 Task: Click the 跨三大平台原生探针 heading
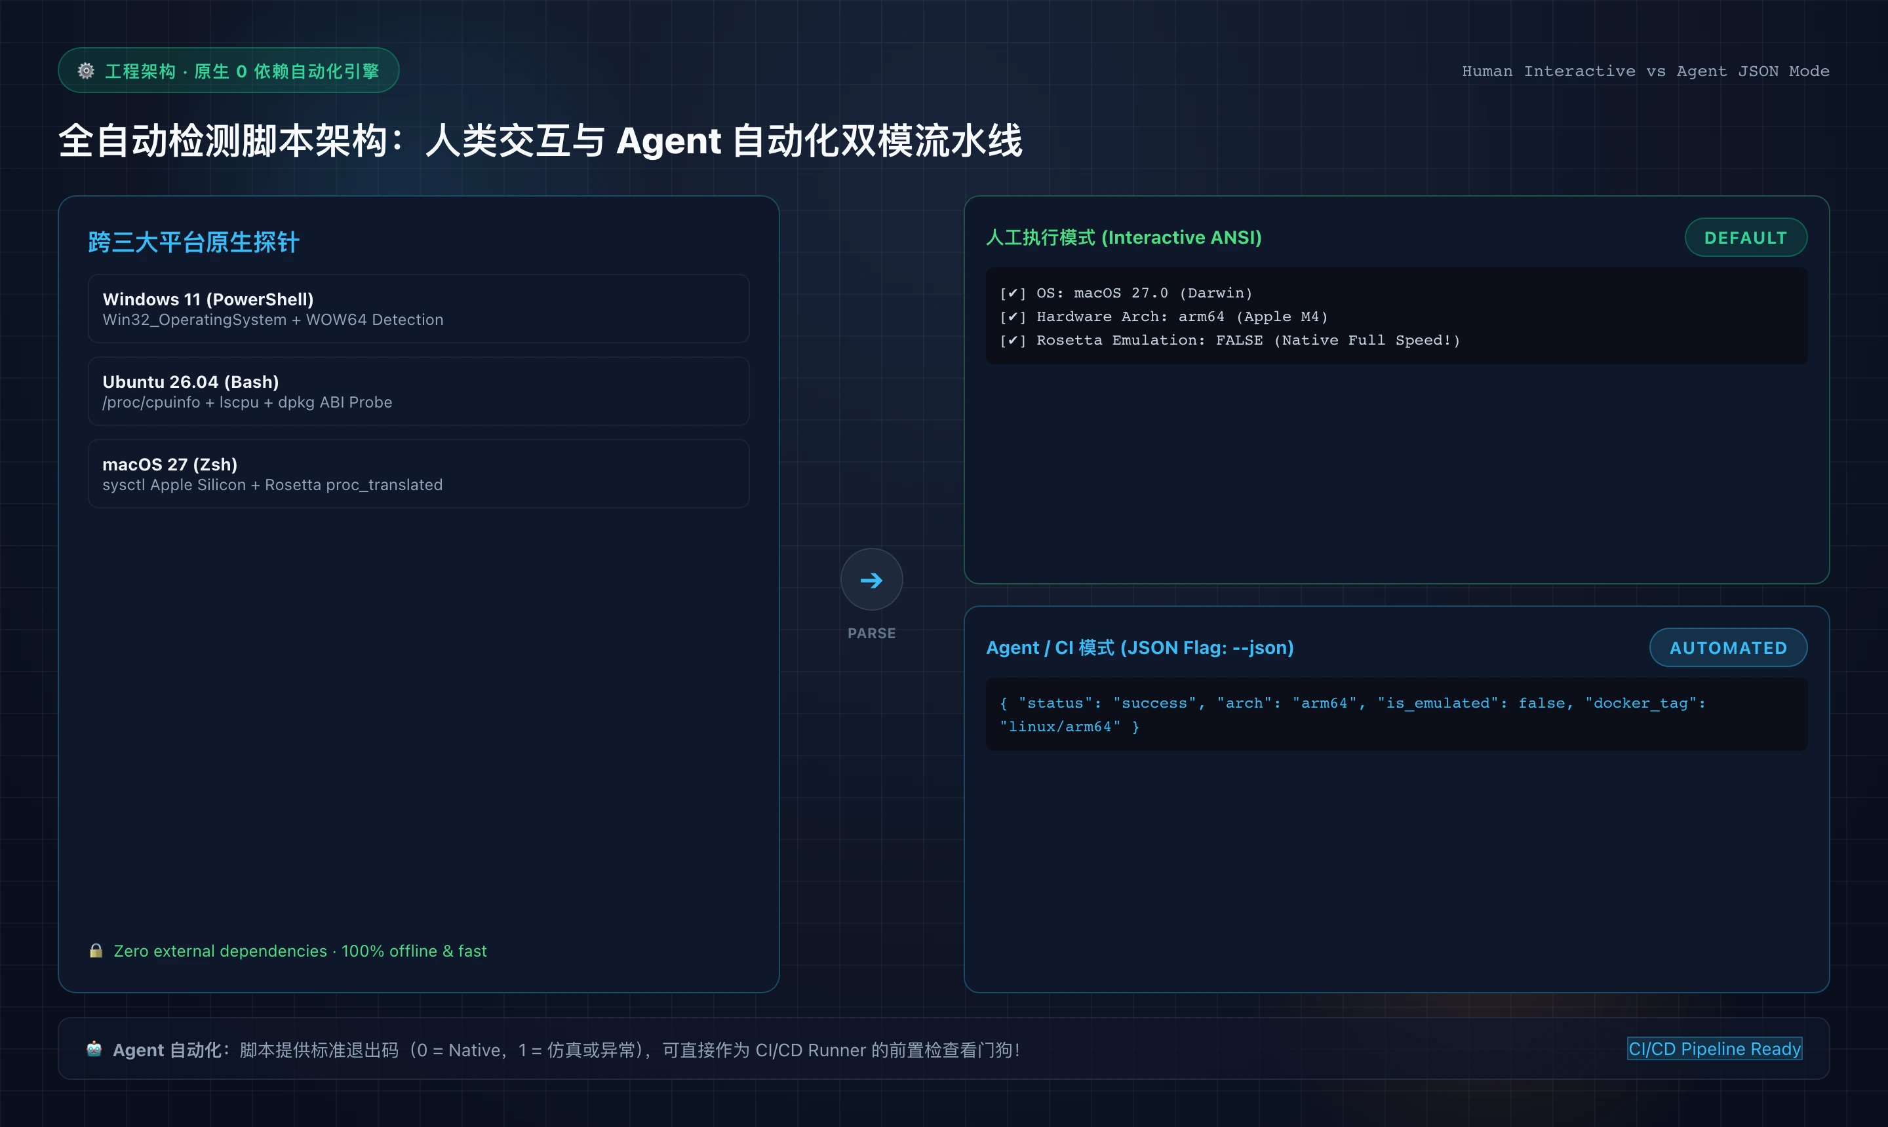pos(194,242)
